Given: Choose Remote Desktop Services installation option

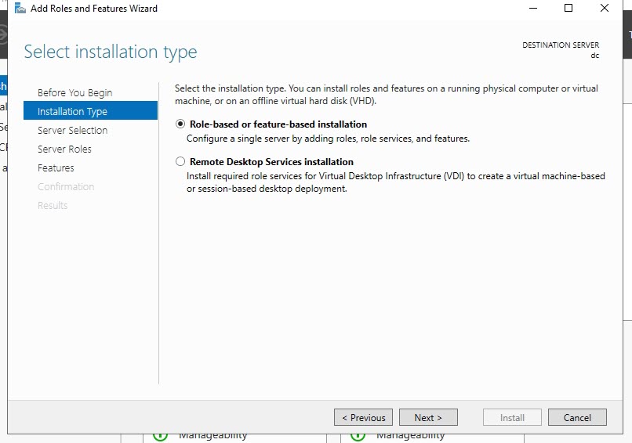Looking at the screenshot, I should pyautogui.click(x=181, y=162).
